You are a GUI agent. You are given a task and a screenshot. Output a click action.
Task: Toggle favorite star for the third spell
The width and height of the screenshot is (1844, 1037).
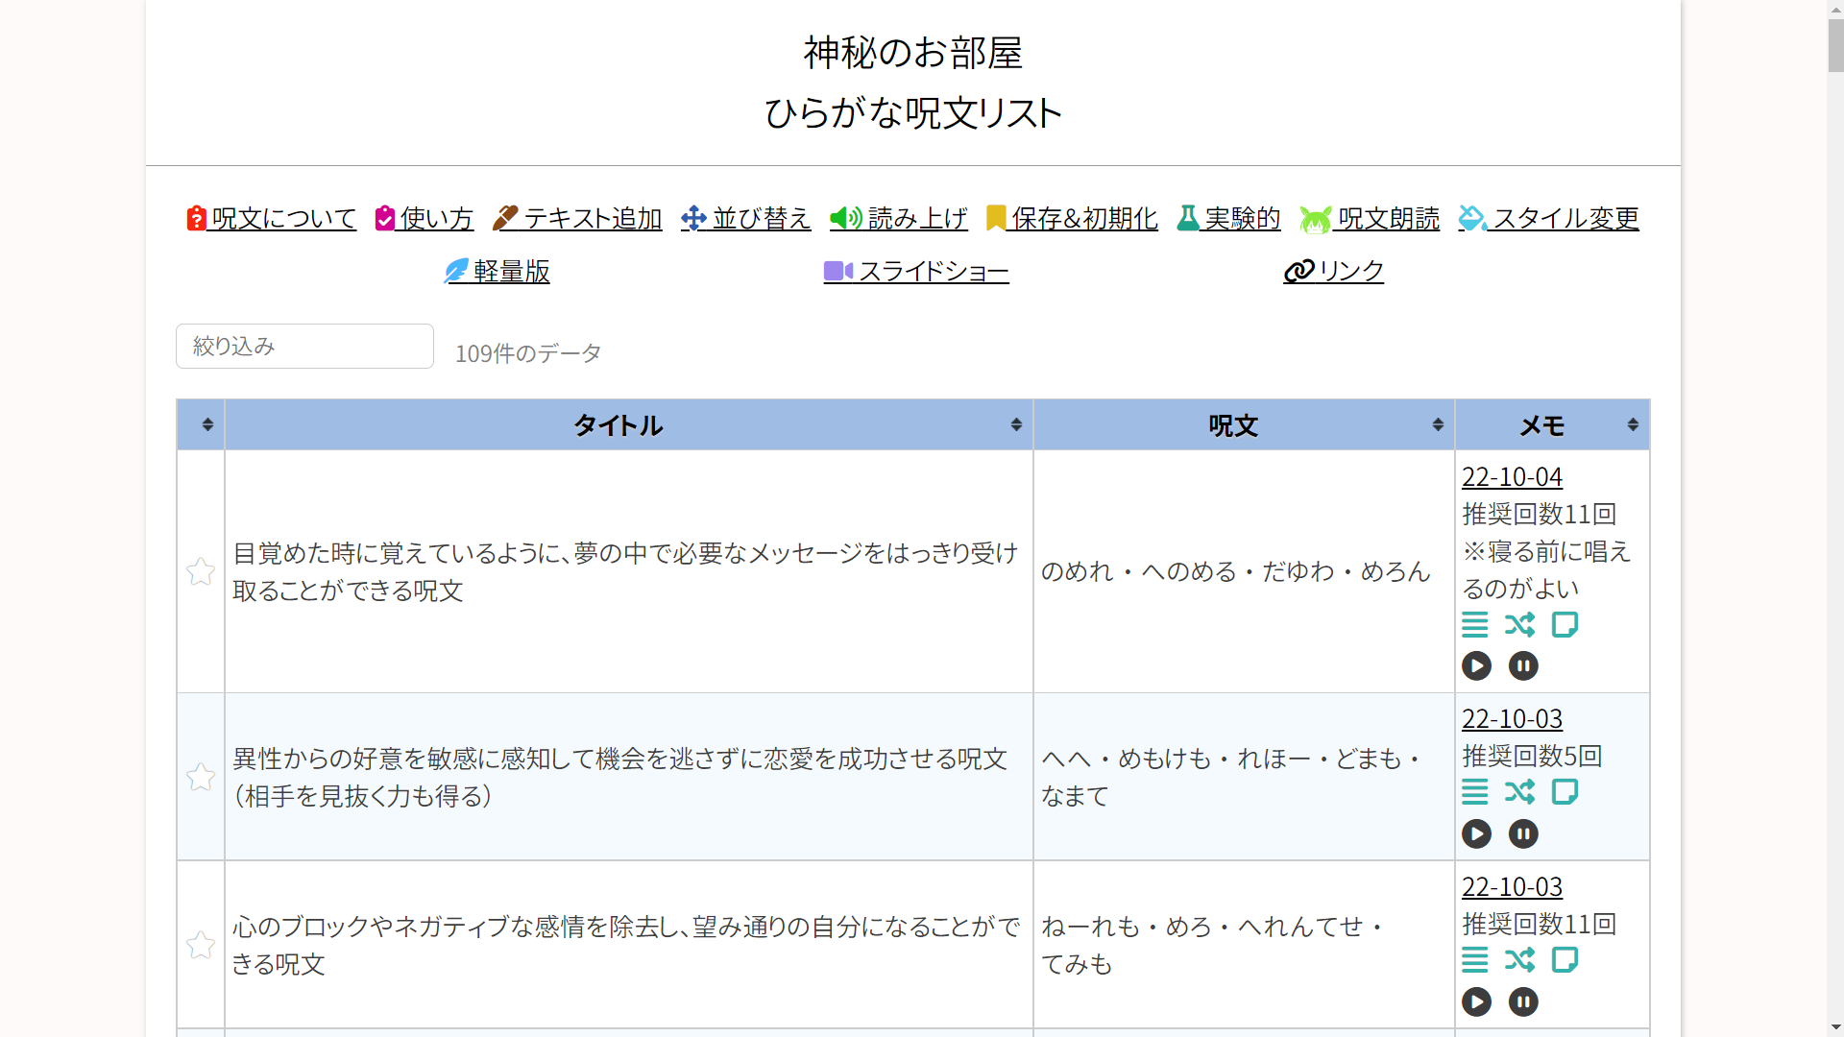pos(201,945)
